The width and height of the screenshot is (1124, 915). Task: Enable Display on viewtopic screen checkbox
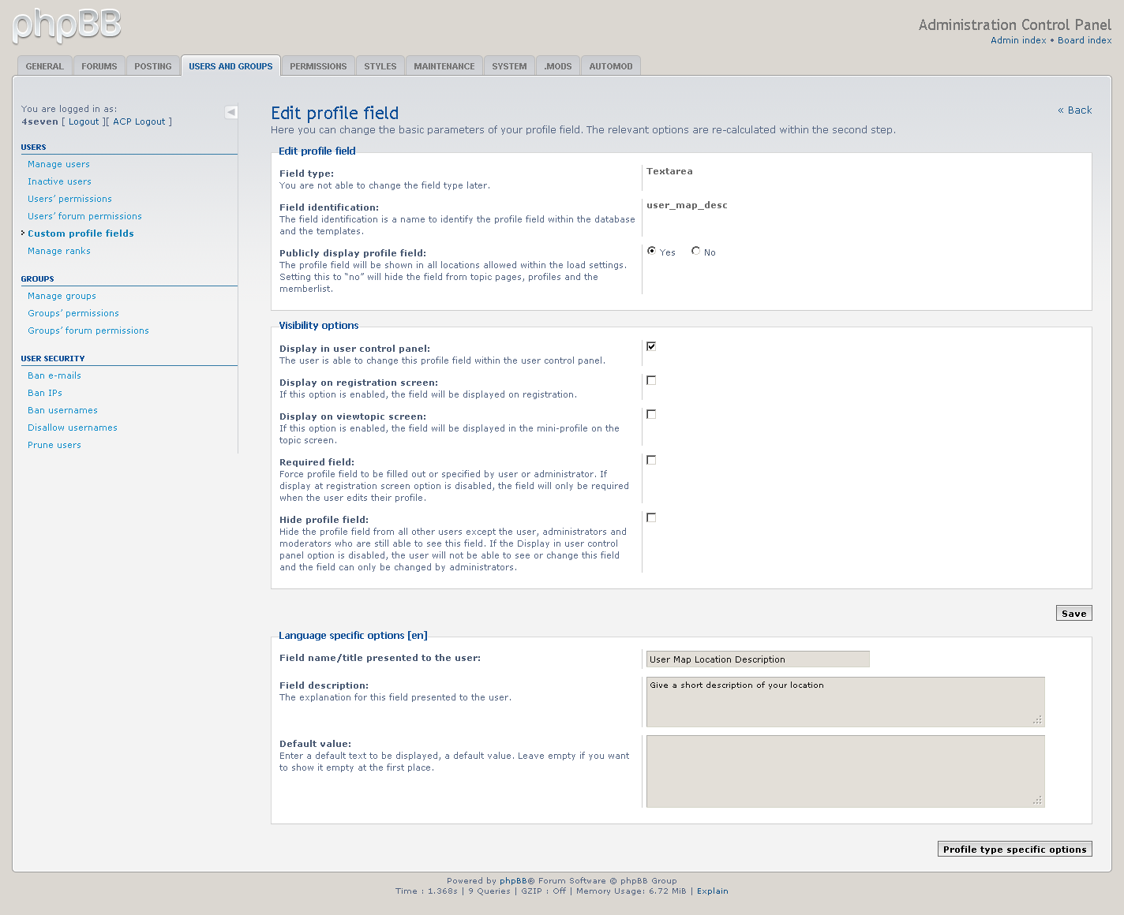651,414
